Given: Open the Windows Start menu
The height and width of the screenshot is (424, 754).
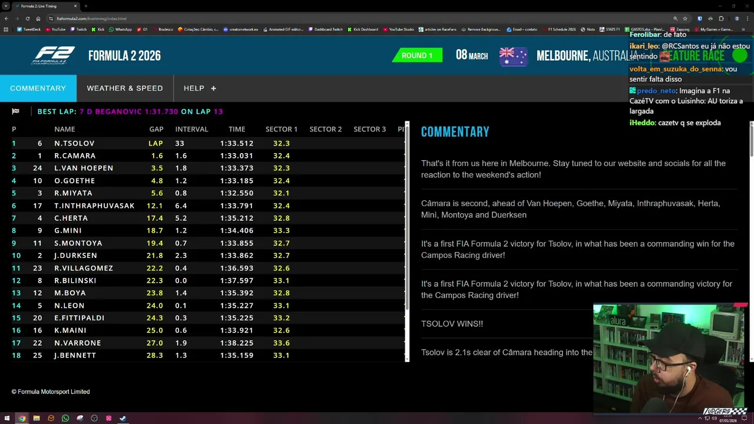Looking at the screenshot, I should [x=7, y=419].
